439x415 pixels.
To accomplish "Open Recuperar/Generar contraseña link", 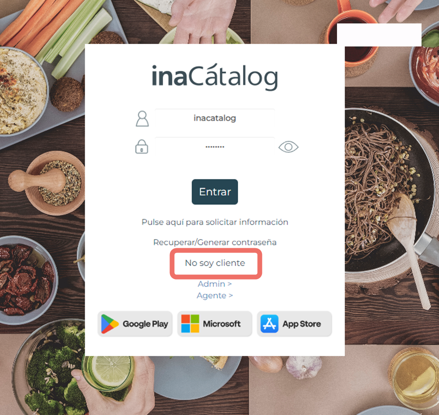I will click(215, 242).
